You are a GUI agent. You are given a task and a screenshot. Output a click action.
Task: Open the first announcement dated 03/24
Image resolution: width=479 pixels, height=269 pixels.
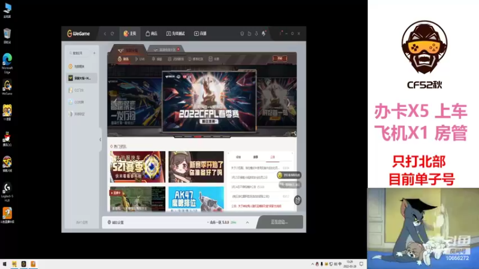[260, 168]
